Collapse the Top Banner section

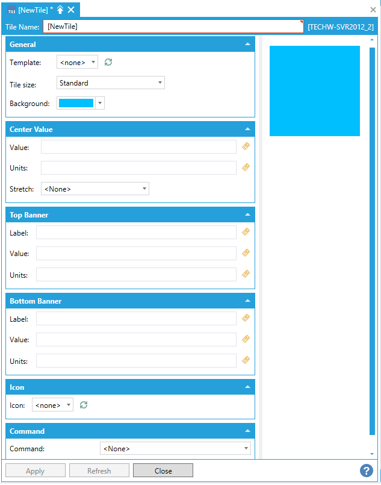(x=247, y=214)
